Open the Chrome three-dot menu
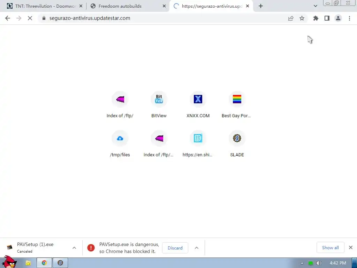This screenshot has width=357, height=268. coord(349,18)
